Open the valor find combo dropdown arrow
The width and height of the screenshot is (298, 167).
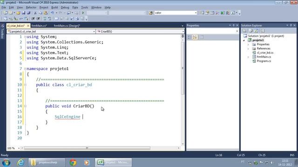click(196, 13)
